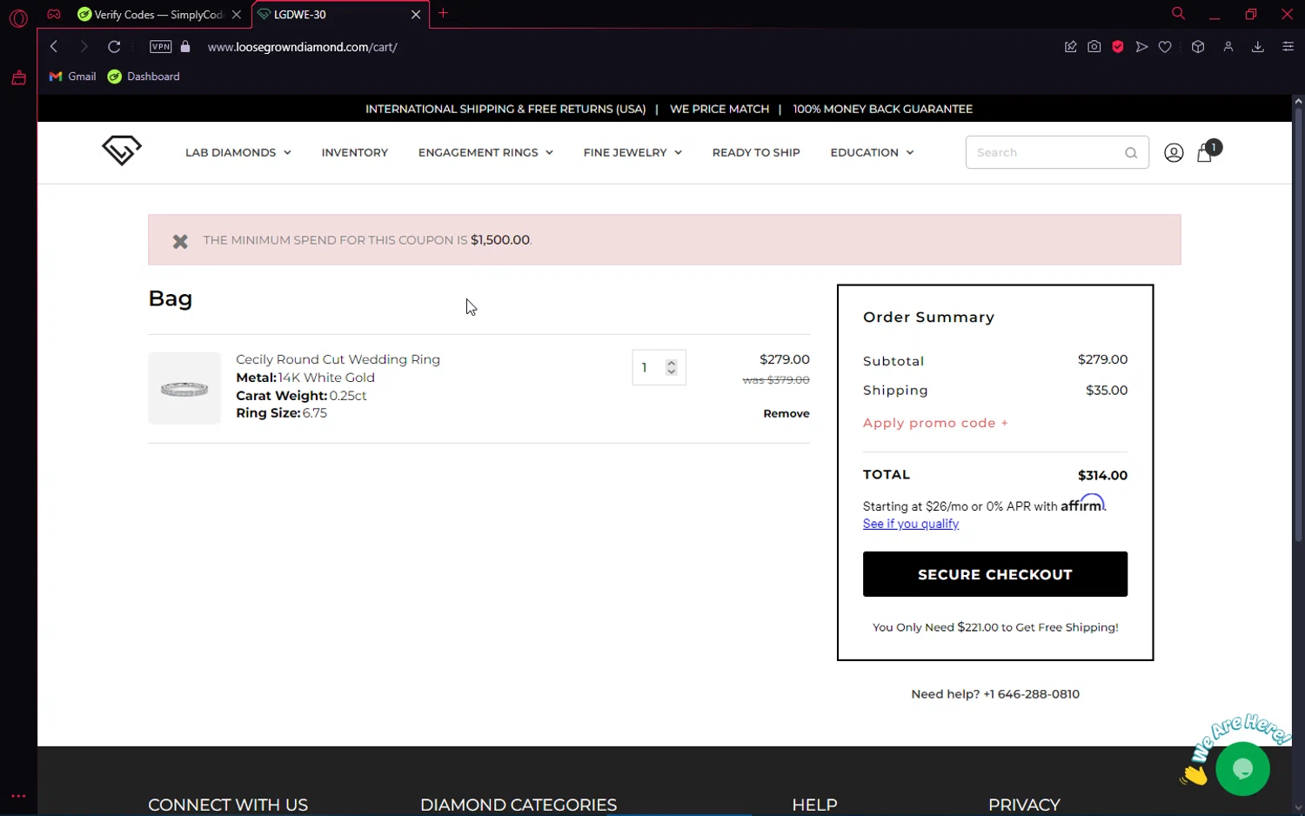Screen dimensions: 1305x816
Task: Open the browser tab search icon
Action: (1178, 13)
